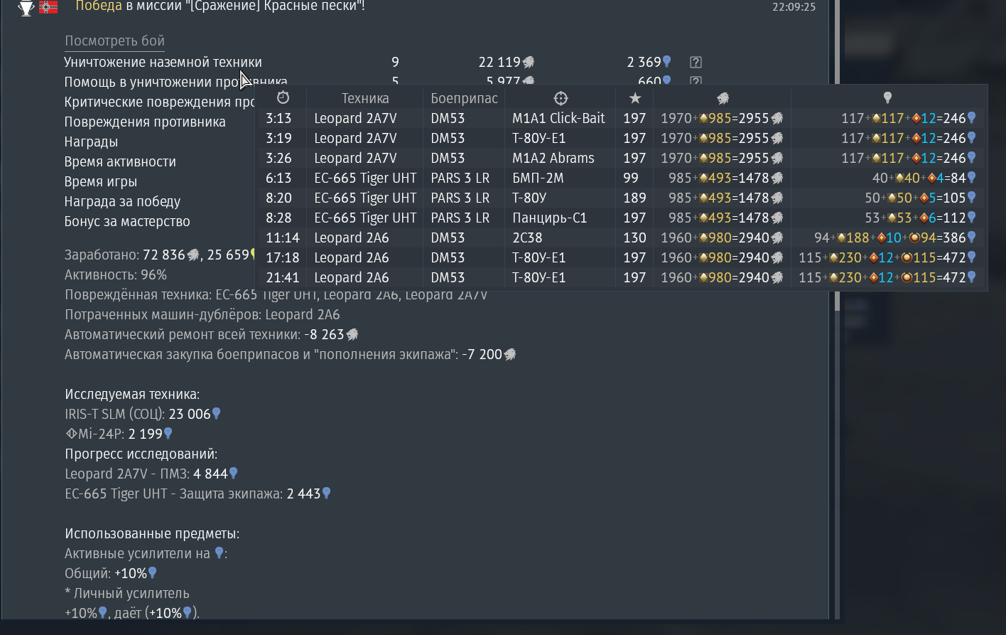Viewport: 1006px width, 635px height.
Task: Click the 11:14 kill time cell
Action: tap(282, 238)
